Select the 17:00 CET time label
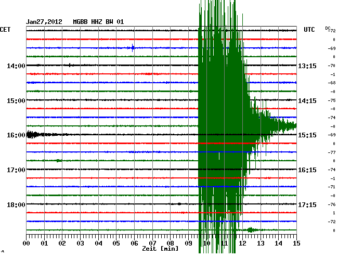The height and width of the screenshot is (257, 338). [x=16, y=170]
